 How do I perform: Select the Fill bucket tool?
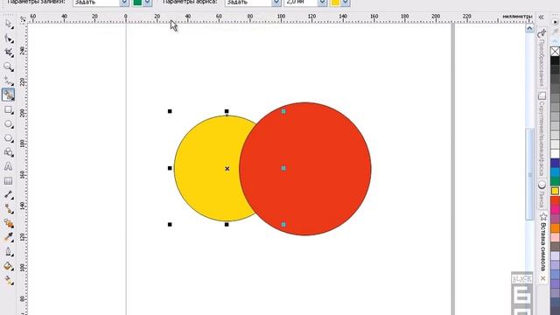(x=9, y=266)
